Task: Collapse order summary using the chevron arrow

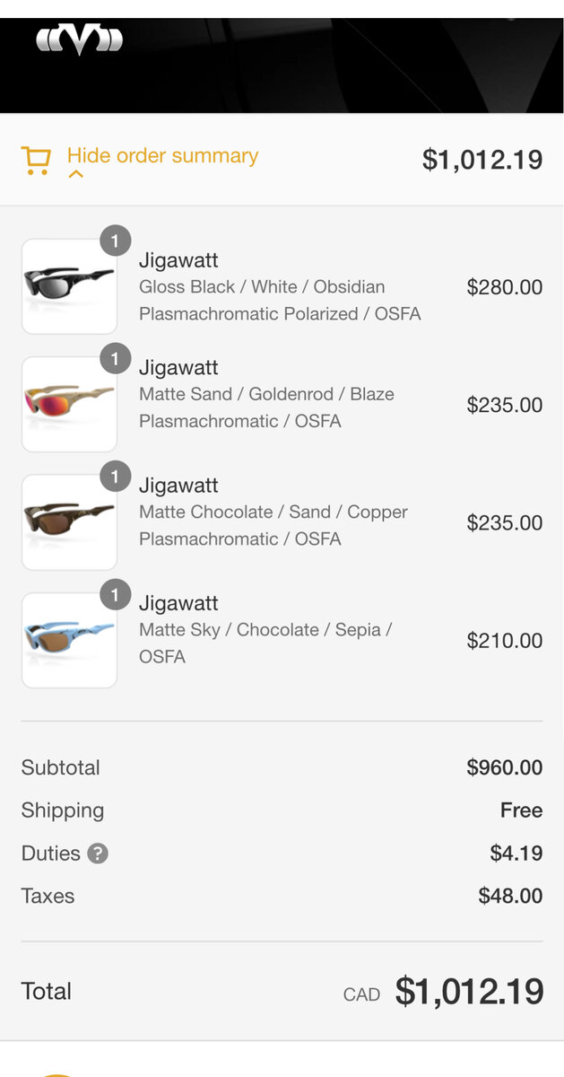Action: 76,175
